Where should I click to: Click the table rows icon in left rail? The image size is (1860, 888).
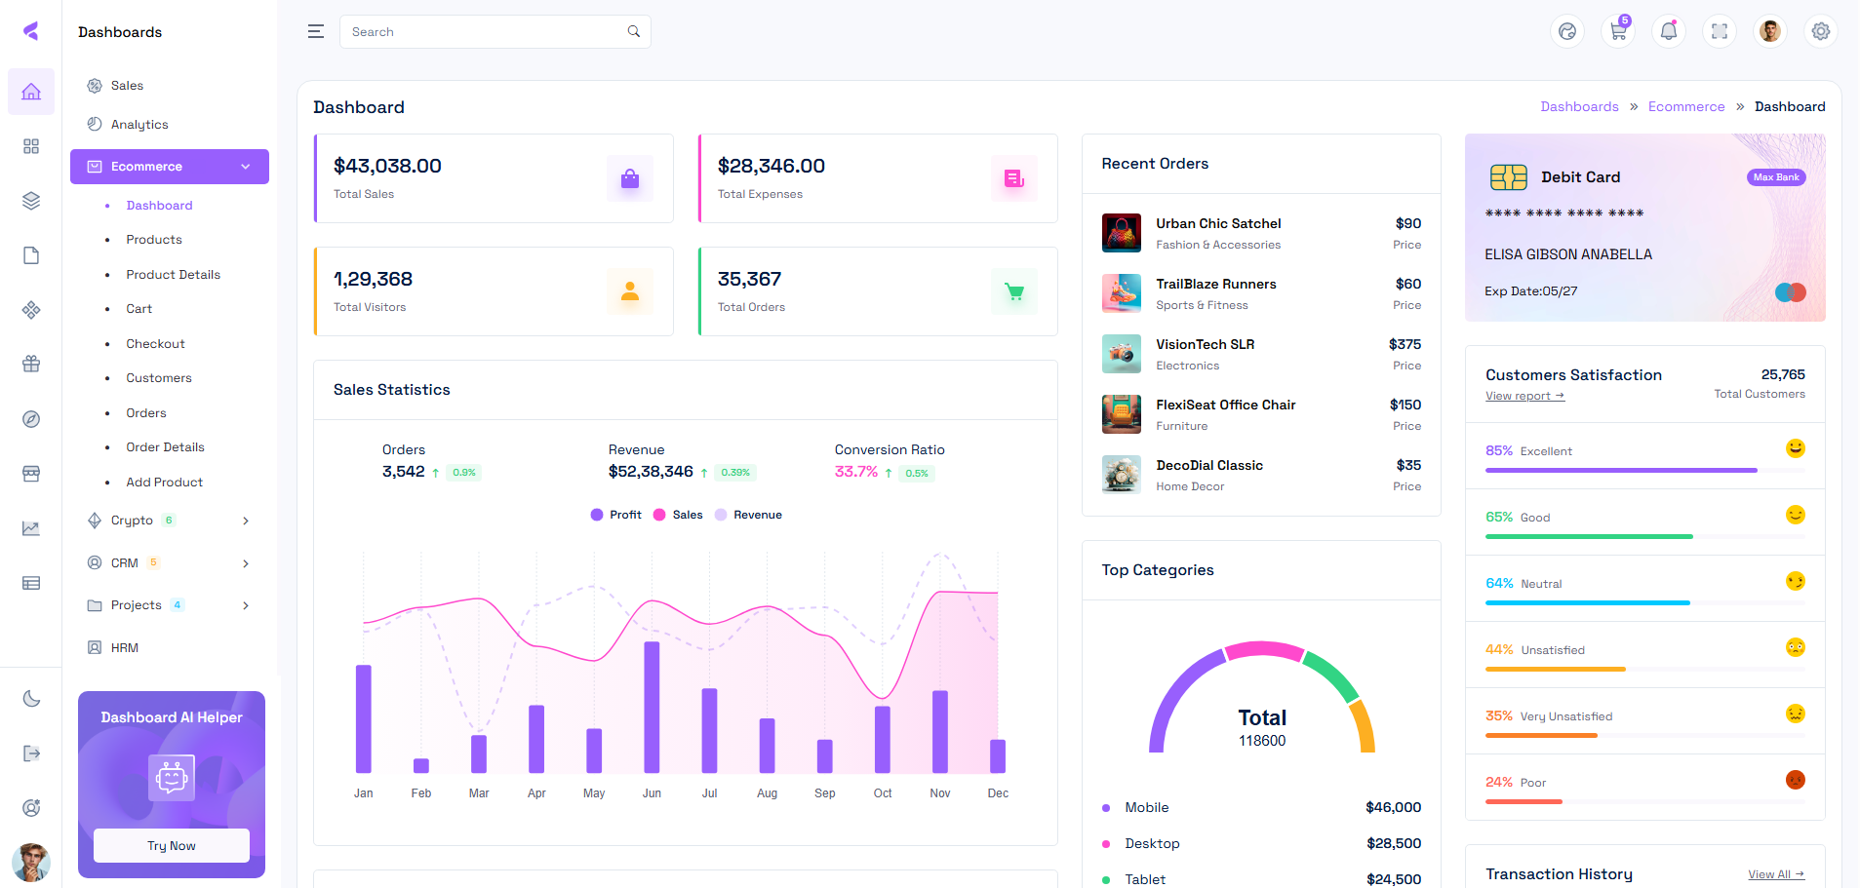(x=31, y=583)
